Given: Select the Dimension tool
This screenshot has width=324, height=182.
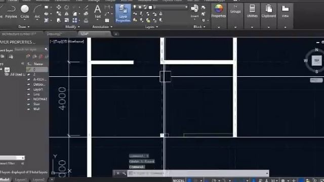Looking at the screenshot, I should coord(107,8).
